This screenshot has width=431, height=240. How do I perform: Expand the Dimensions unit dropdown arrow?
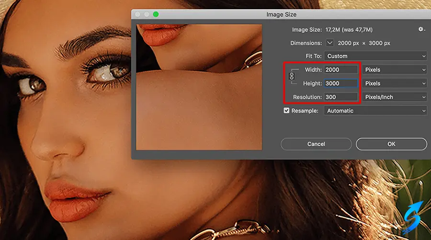(x=330, y=43)
